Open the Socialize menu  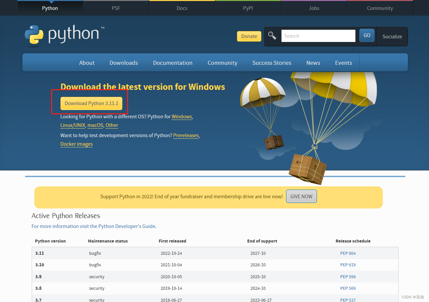click(x=392, y=36)
